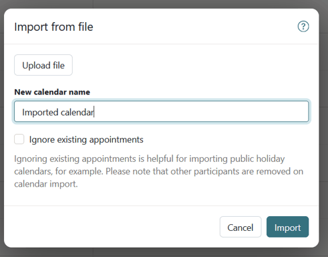The image size is (328, 257).
Task: Click the dimmed backdrop below the dialog
Action: (164, 252)
